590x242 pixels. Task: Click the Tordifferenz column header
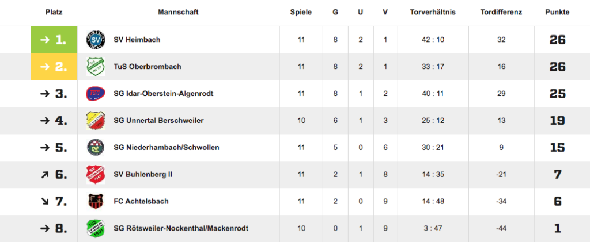coord(501,13)
